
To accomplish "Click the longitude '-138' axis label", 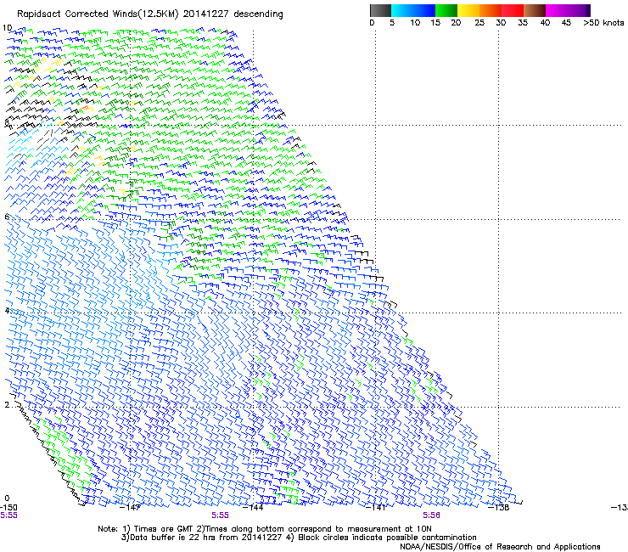I will click(x=499, y=508).
